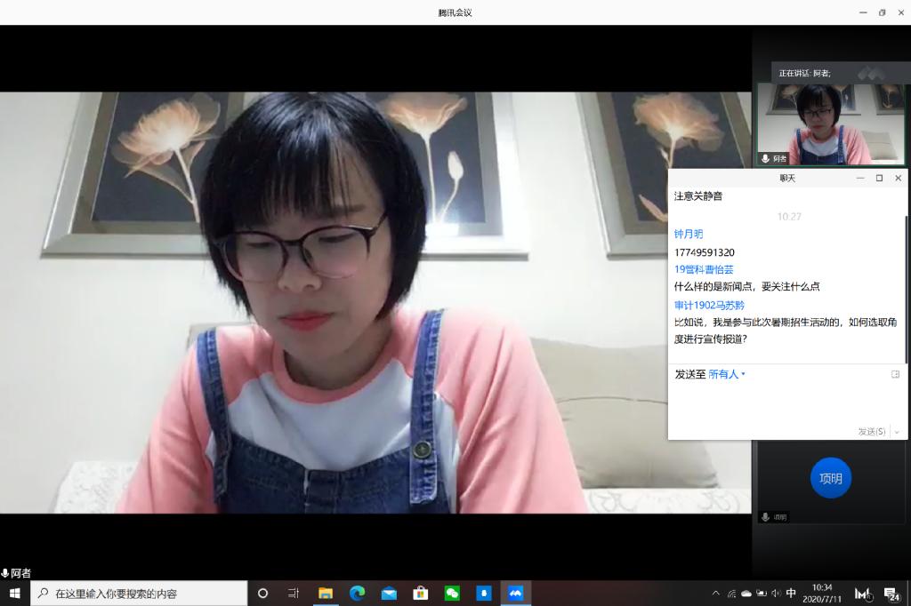Toggle the volume speaker tray icon
Viewport: 911px width, 606px height.
[776, 594]
